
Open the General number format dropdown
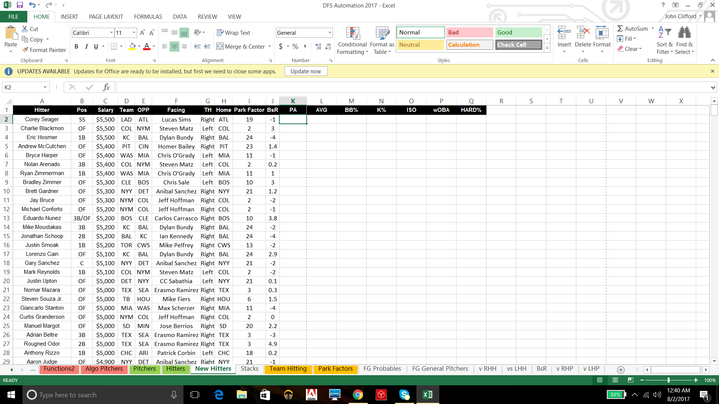click(x=330, y=33)
